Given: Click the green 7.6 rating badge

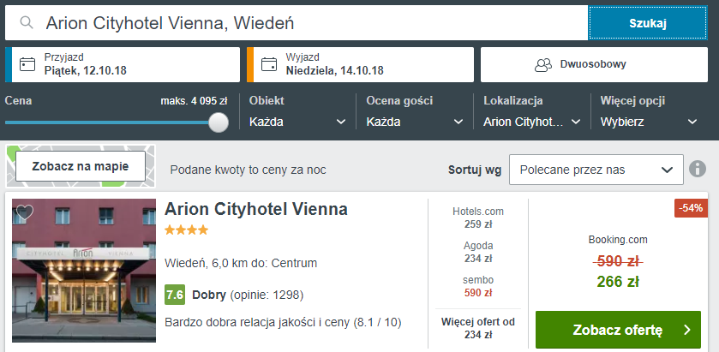Looking at the screenshot, I should coord(175,295).
